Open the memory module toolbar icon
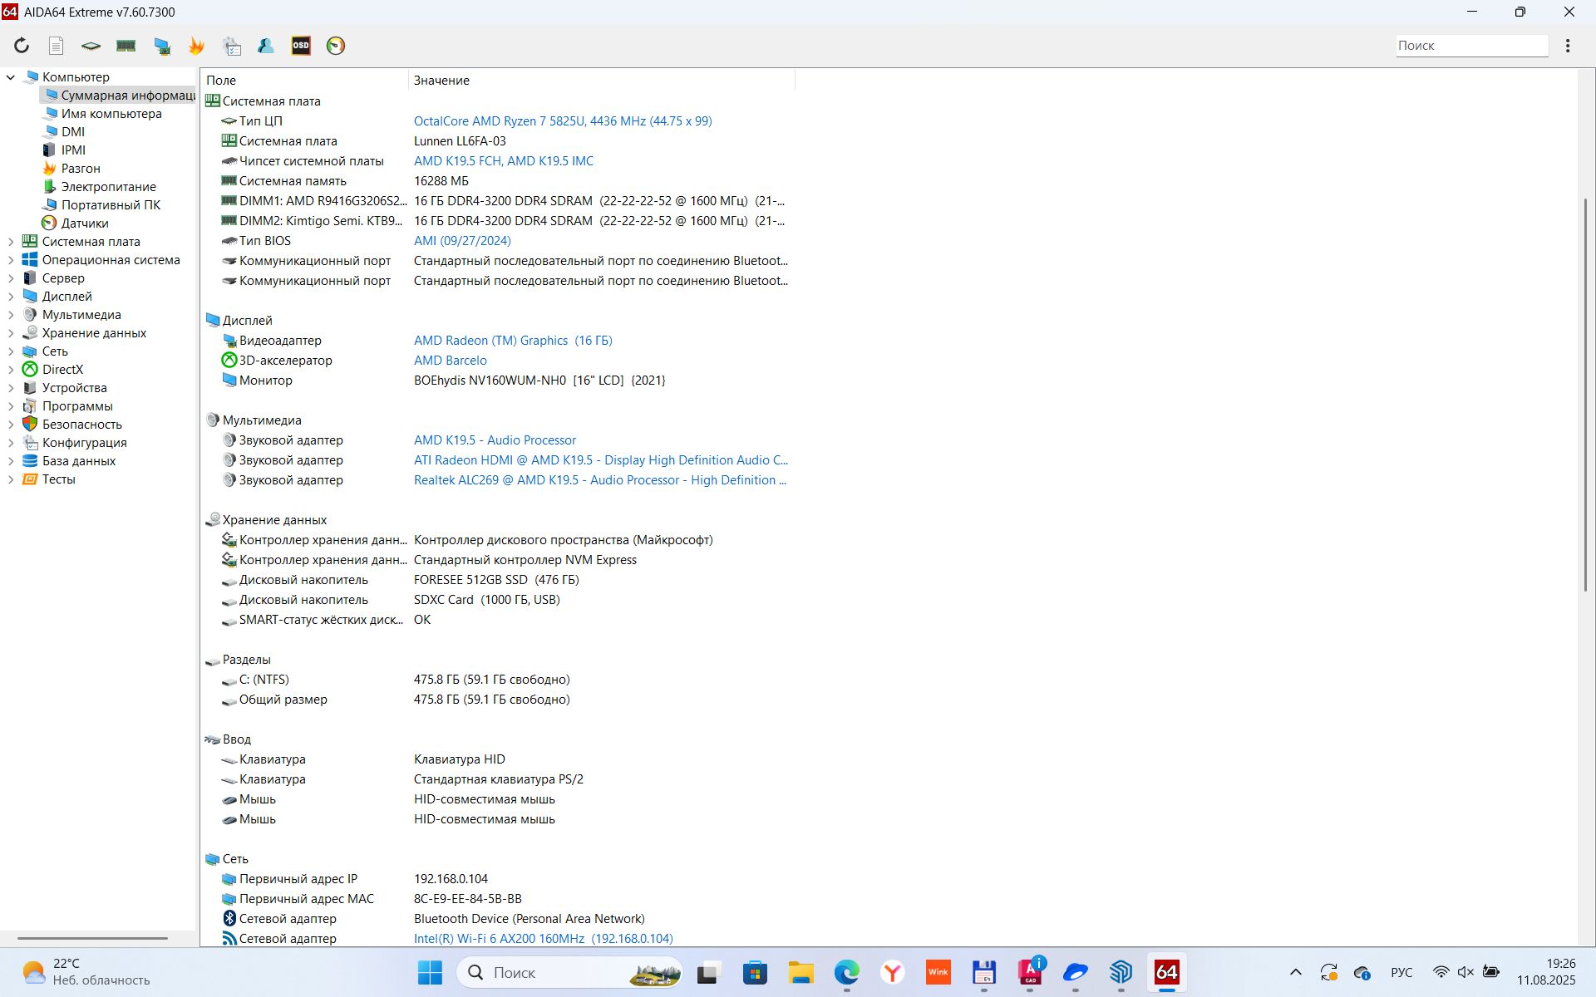Screen dimensions: 1596x997 126,46
